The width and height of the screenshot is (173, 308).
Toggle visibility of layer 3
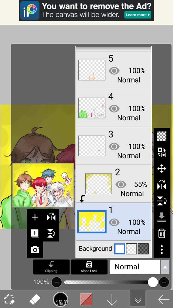pos(114,146)
